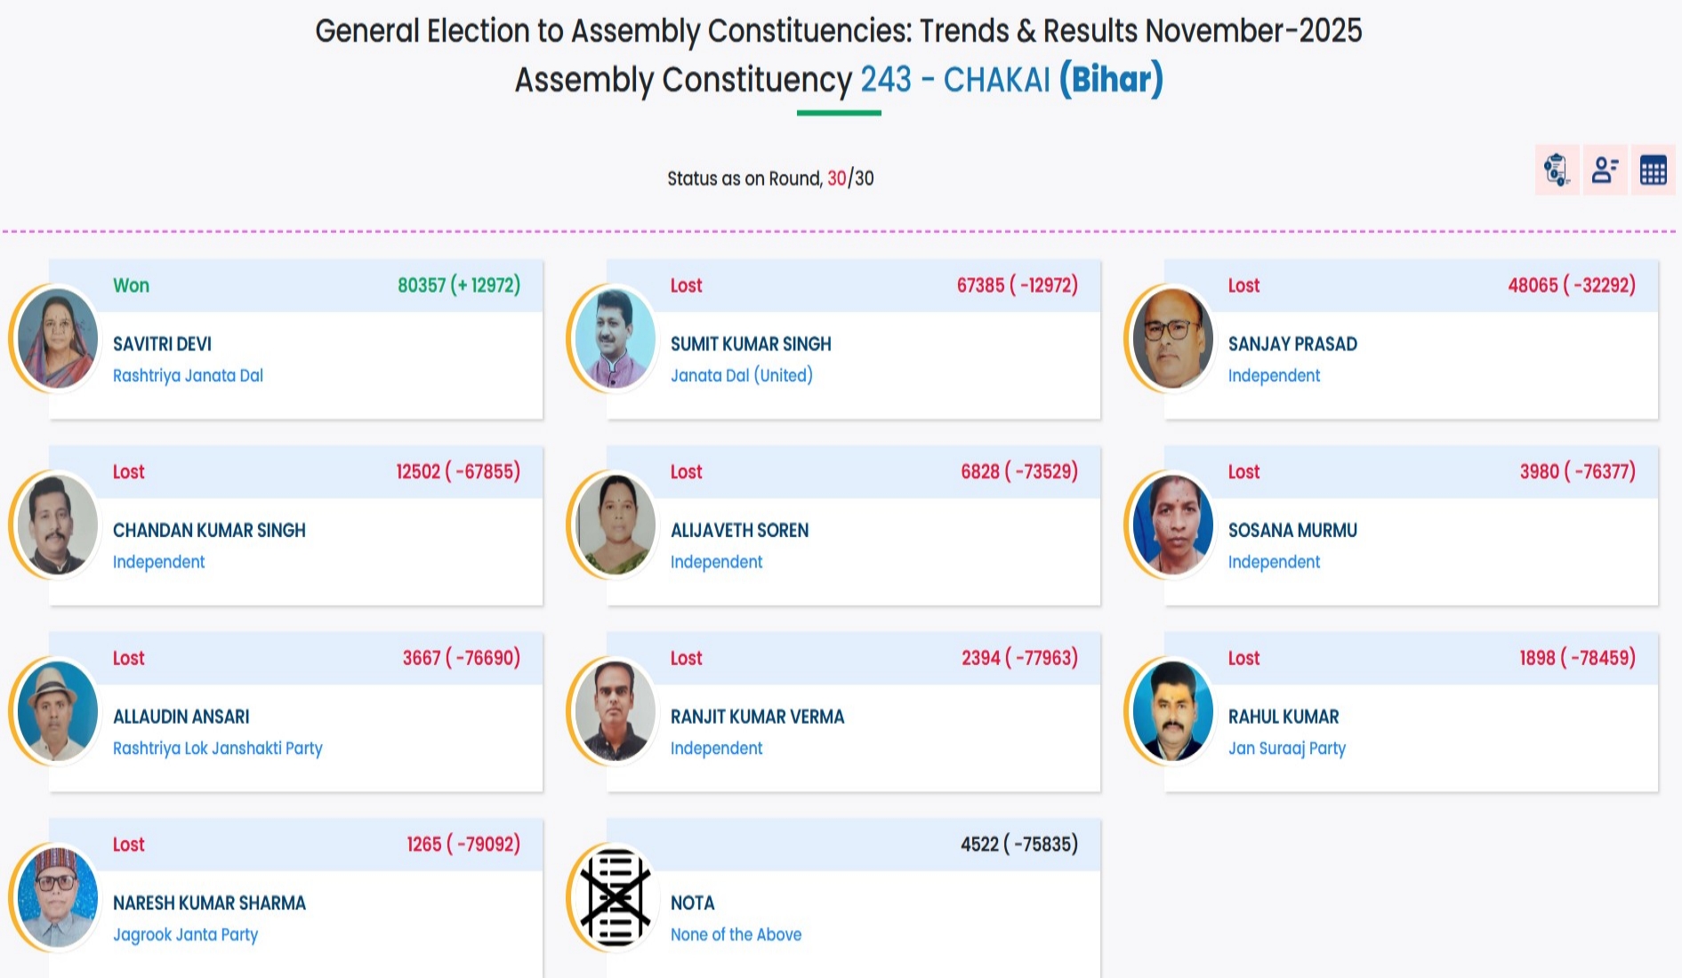Click the Rashtriya Lok Janshakti Party label
The image size is (1682, 978).
click(x=217, y=749)
